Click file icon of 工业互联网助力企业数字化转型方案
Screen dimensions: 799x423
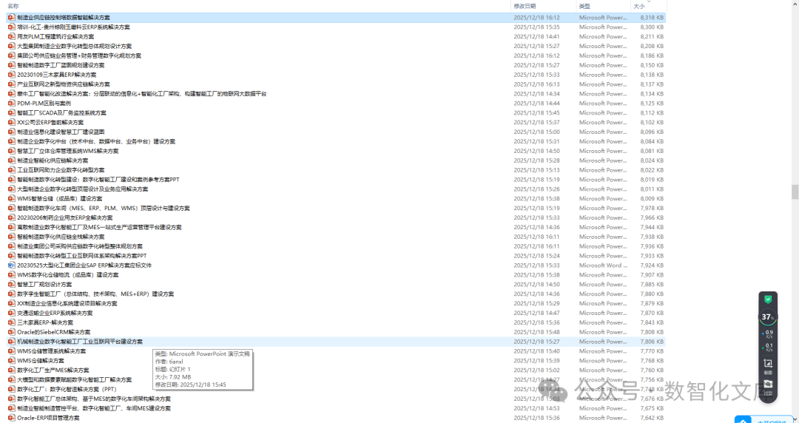[x=12, y=170]
